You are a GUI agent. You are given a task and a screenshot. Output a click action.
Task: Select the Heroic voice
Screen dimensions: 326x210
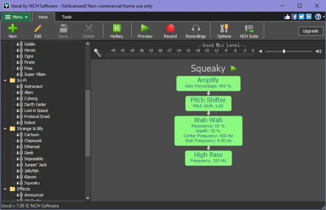pyautogui.click(x=30, y=50)
